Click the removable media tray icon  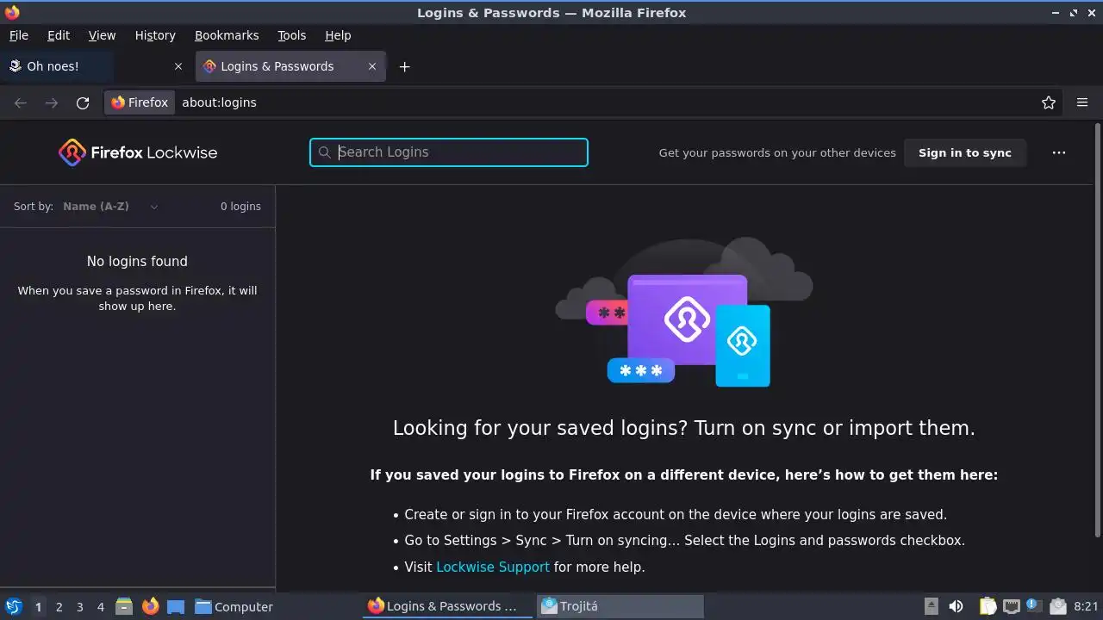(931, 606)
